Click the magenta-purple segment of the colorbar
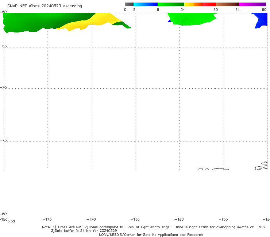 252,4
